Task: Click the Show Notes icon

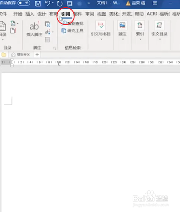Action: tap(47, 40)
